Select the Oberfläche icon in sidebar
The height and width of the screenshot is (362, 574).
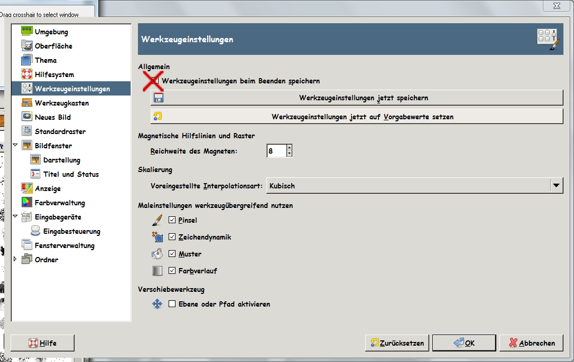27,45
